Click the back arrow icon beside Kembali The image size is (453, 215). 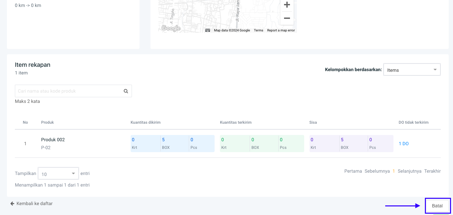12,203
